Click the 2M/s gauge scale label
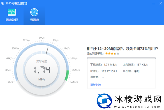This screenshot has height=110, width=164. click(55, 40)
